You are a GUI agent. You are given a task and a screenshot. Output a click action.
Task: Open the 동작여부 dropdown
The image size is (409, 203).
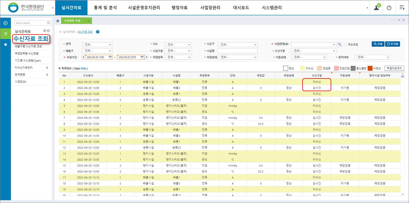pyautogui.click(x=372, y=57)
